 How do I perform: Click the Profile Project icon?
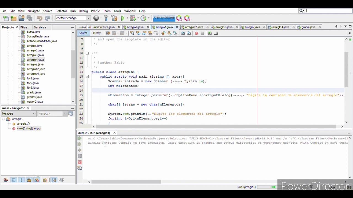pyautogui.click(x=143, y=18)
